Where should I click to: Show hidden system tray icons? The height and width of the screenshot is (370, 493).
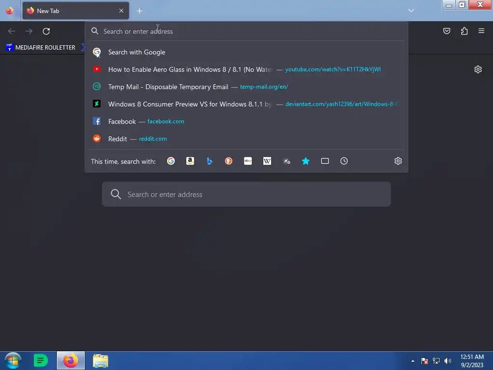pyautogui.click(x=413, y=361)
